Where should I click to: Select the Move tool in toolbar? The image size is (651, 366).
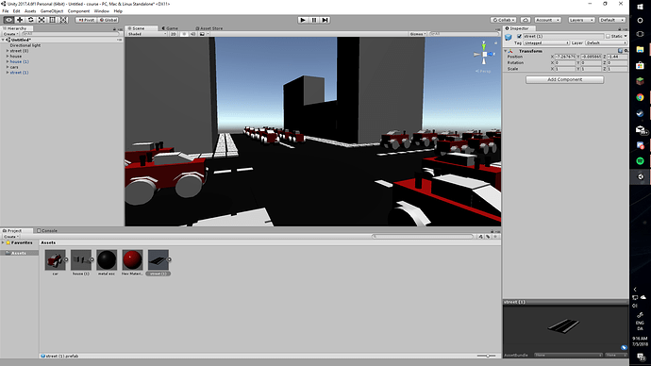pos(20,20)
